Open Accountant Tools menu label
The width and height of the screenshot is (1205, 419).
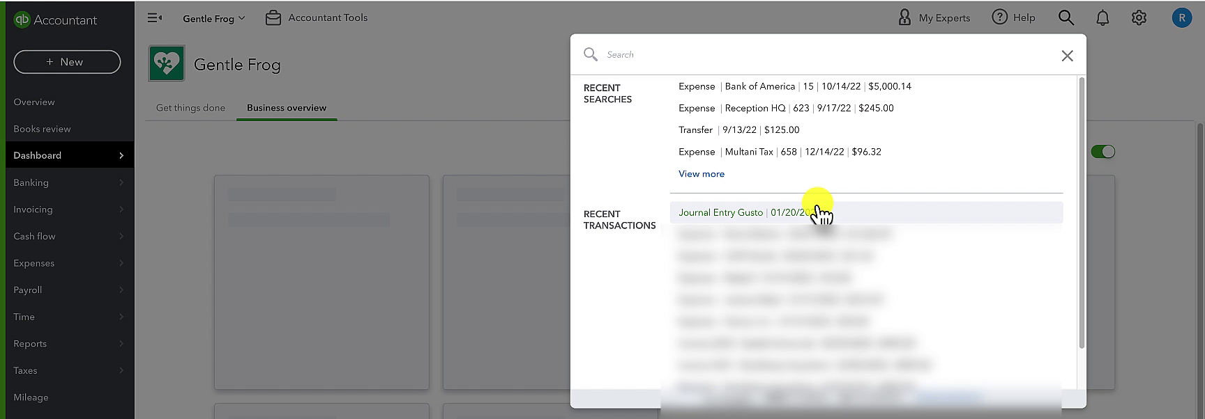click(x=328, y=18)
